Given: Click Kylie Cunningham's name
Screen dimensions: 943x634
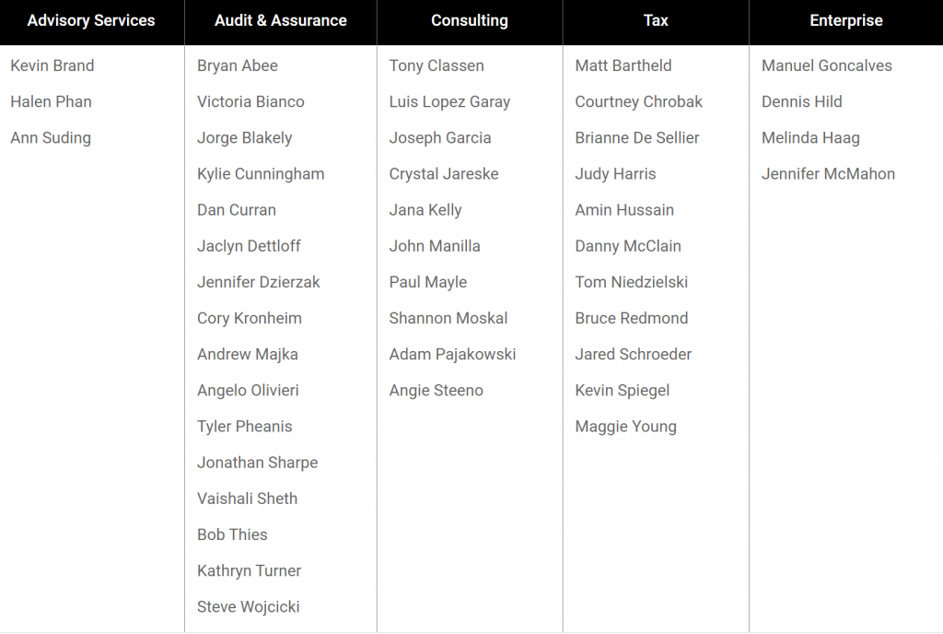Looking at the screenshot, I should coord(261,174).
